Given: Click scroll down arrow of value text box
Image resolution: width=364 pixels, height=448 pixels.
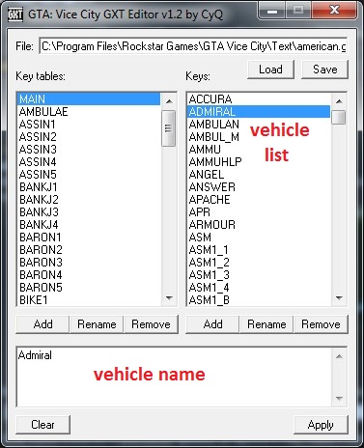Looking at the screenshot, I should click(x=339, y=398).
